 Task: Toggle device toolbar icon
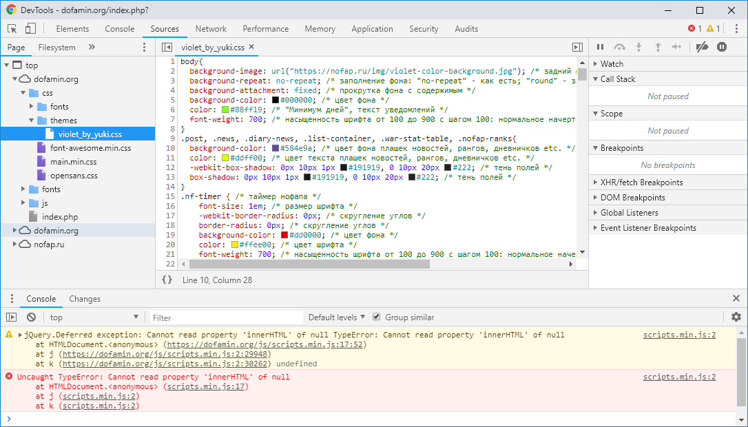click(x=30, y=29)
